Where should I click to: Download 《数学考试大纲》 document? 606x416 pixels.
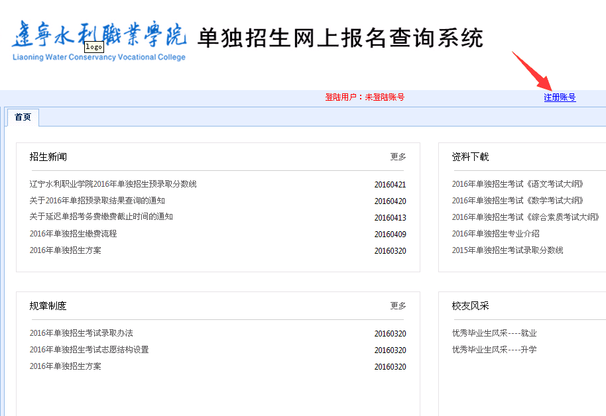pos(518,201)
